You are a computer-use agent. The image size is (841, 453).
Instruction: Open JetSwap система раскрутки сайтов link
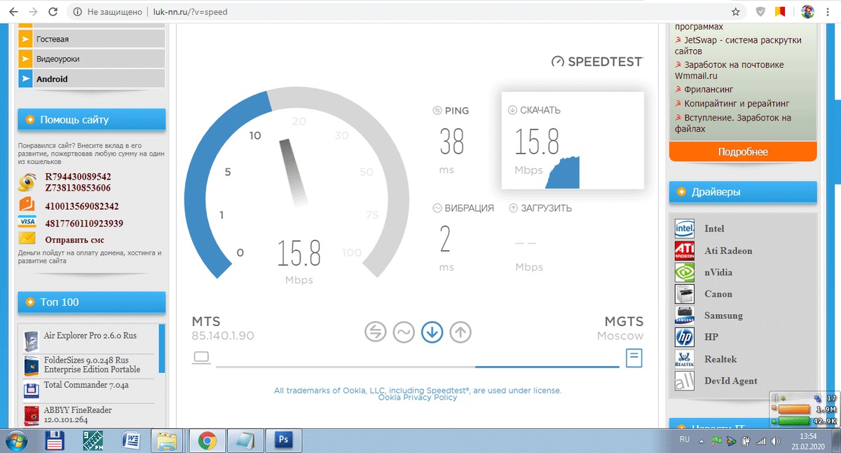(738, 46)
